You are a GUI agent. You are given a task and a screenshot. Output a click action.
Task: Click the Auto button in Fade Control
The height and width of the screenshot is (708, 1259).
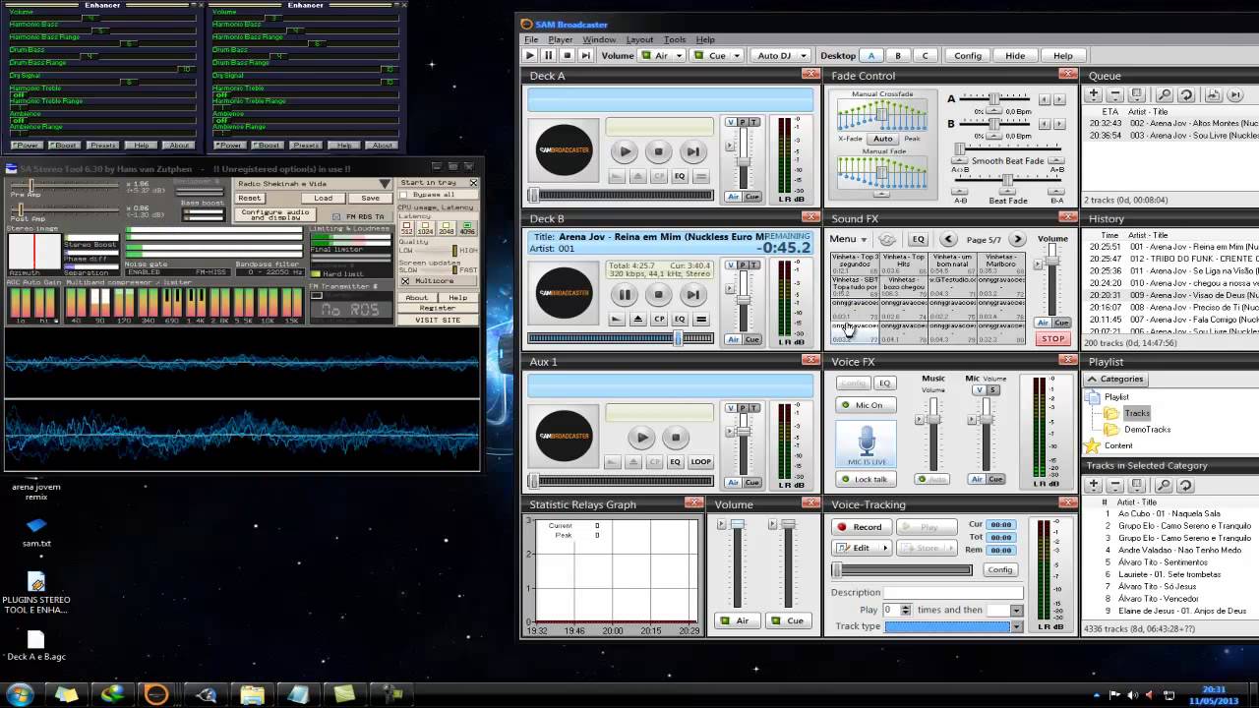point(883,139)
